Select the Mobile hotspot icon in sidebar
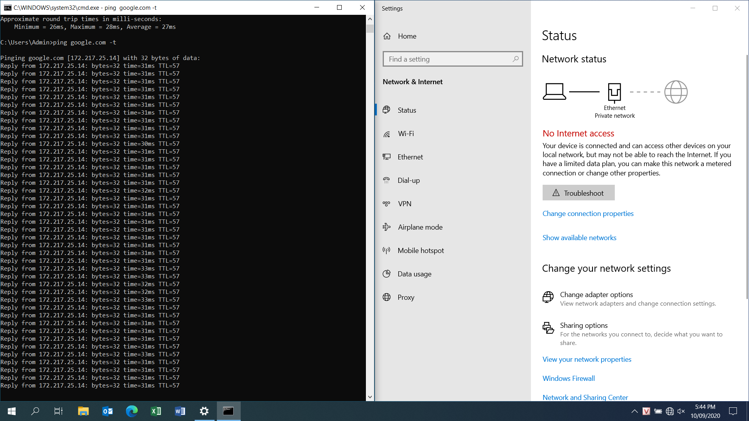Screen dimensions: 749x421 point(387,250)
